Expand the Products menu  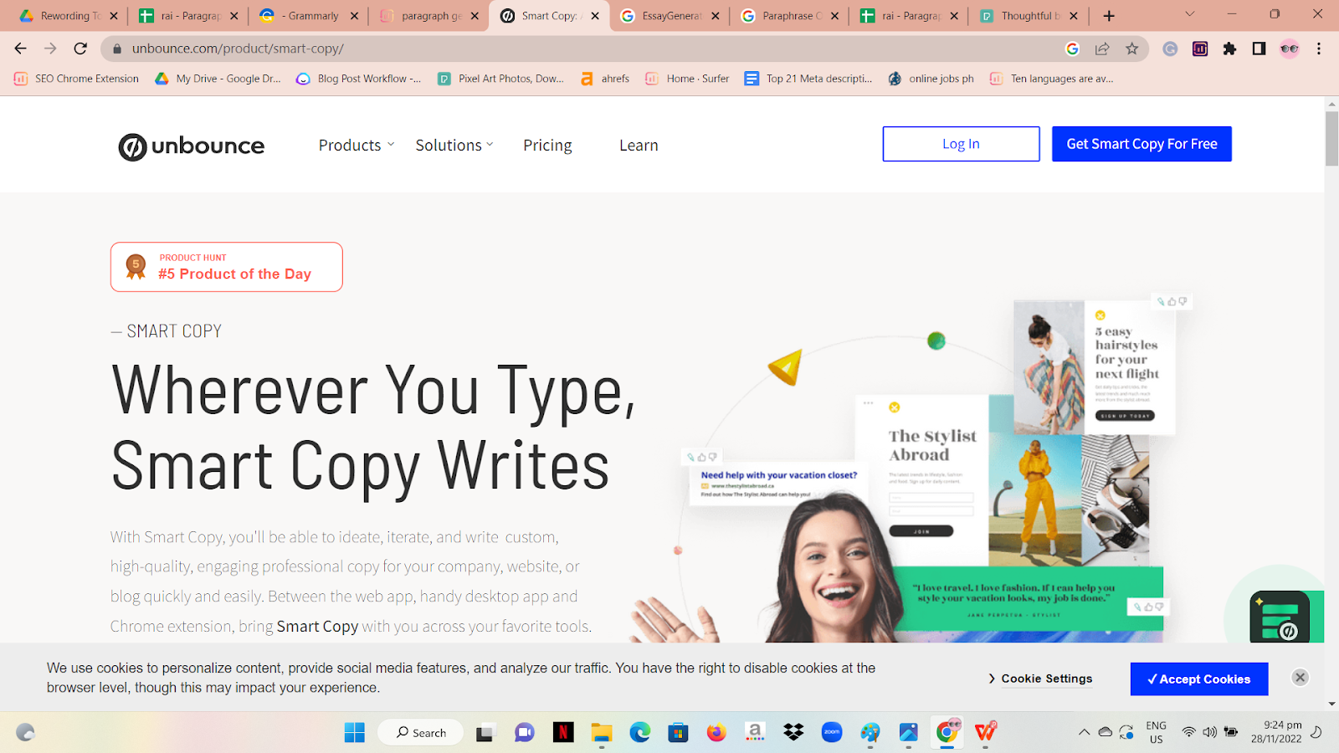[356, 146]
